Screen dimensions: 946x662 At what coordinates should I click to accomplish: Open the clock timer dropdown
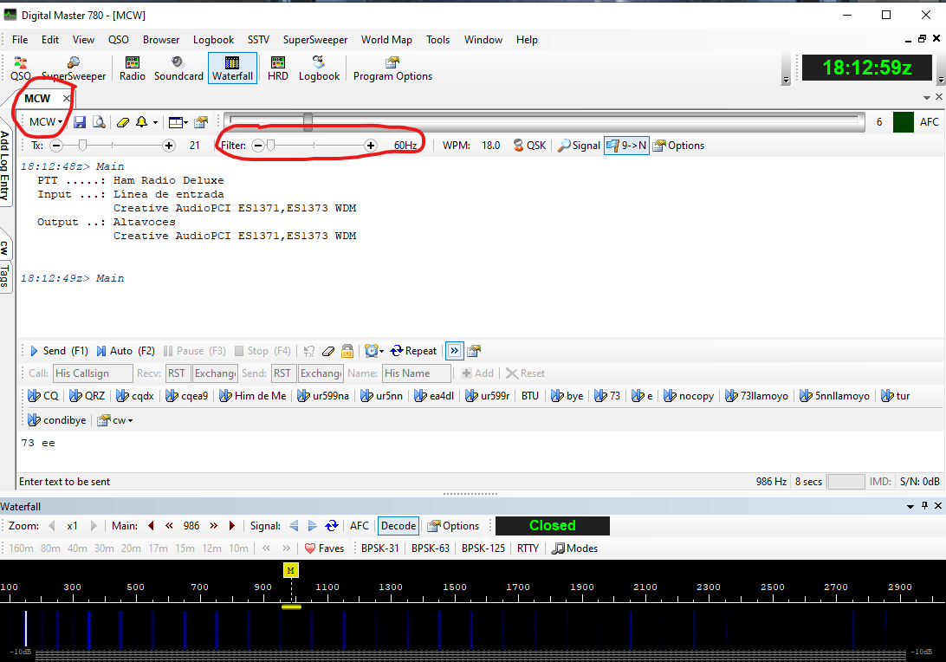point(374,351)
